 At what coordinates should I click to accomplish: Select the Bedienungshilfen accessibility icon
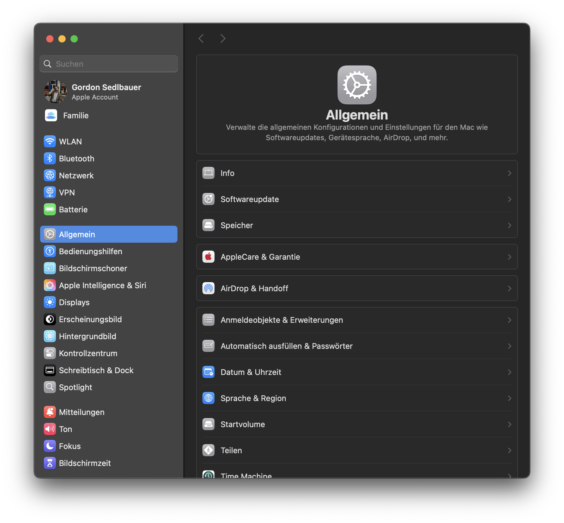coord(50,251)
